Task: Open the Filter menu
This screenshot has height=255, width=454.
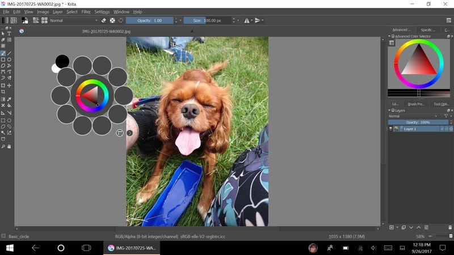Action: (x=86, y=11)
